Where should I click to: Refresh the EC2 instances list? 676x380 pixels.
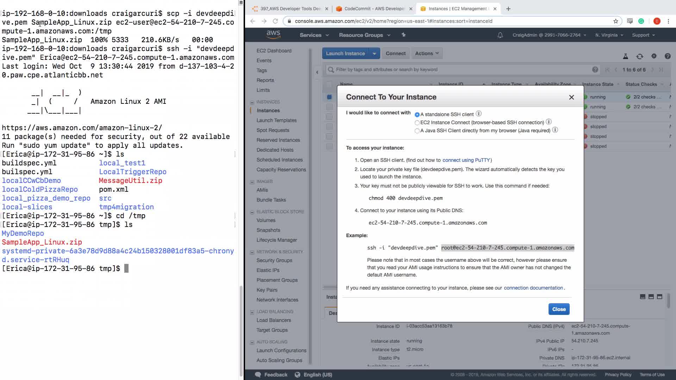pyautogui.click(x=639, y=56)
